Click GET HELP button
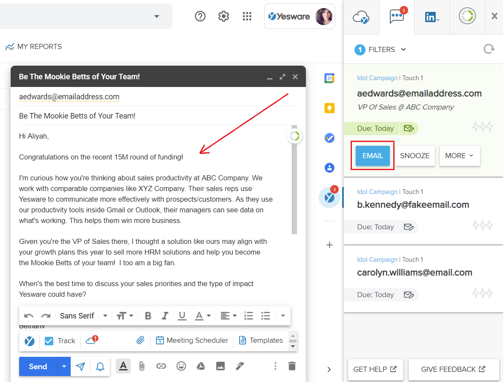 (375, 370)
